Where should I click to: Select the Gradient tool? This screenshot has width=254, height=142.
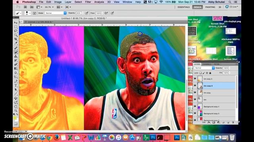[x=16, y=68]
